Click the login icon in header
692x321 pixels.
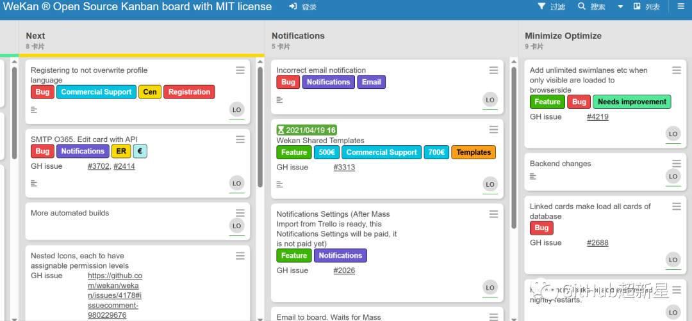point(293,6)
